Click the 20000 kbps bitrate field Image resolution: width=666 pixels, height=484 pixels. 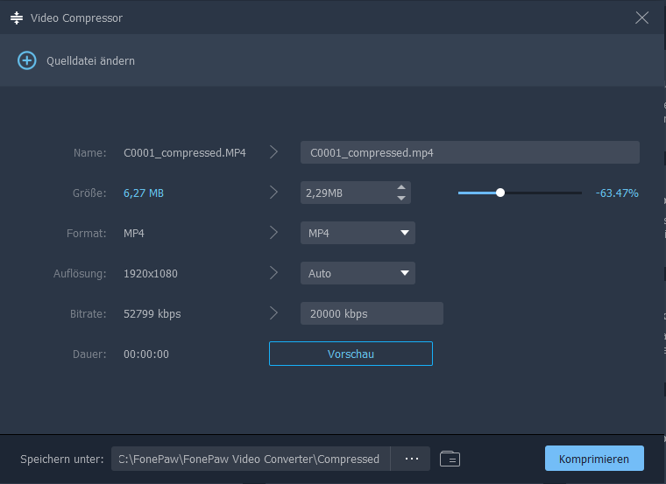(x=372, y=313)
